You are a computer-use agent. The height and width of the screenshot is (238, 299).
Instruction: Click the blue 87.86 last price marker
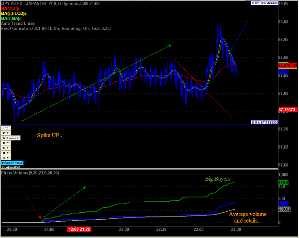pos(283,72)
